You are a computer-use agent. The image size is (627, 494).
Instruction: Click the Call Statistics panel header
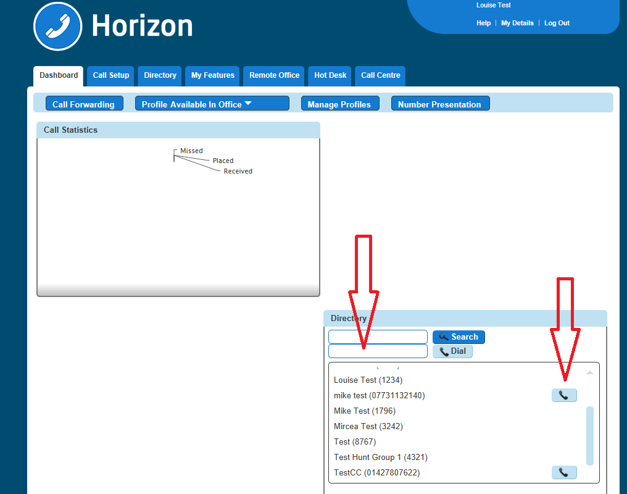[178, 130]
